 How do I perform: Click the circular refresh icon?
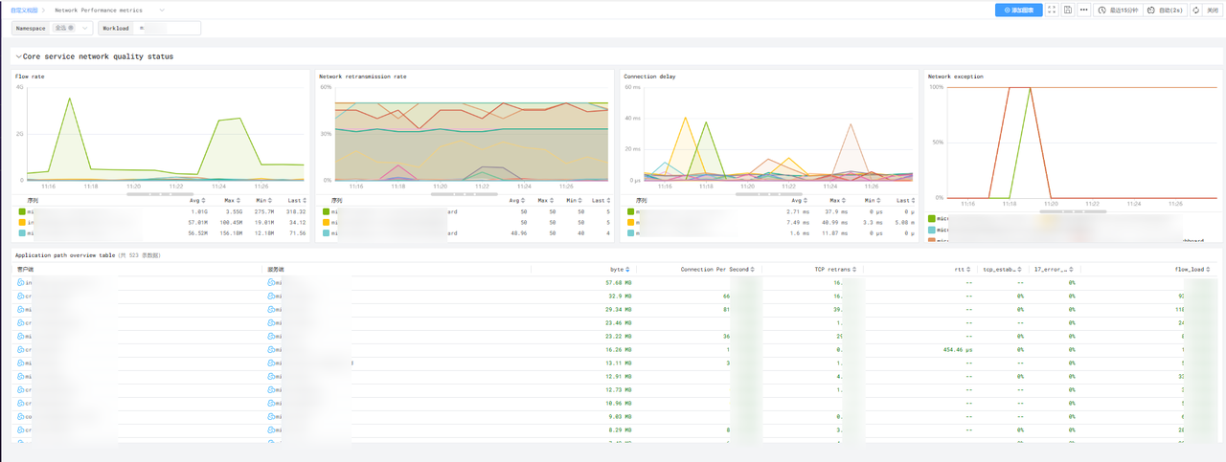[x=1195, y=10]
